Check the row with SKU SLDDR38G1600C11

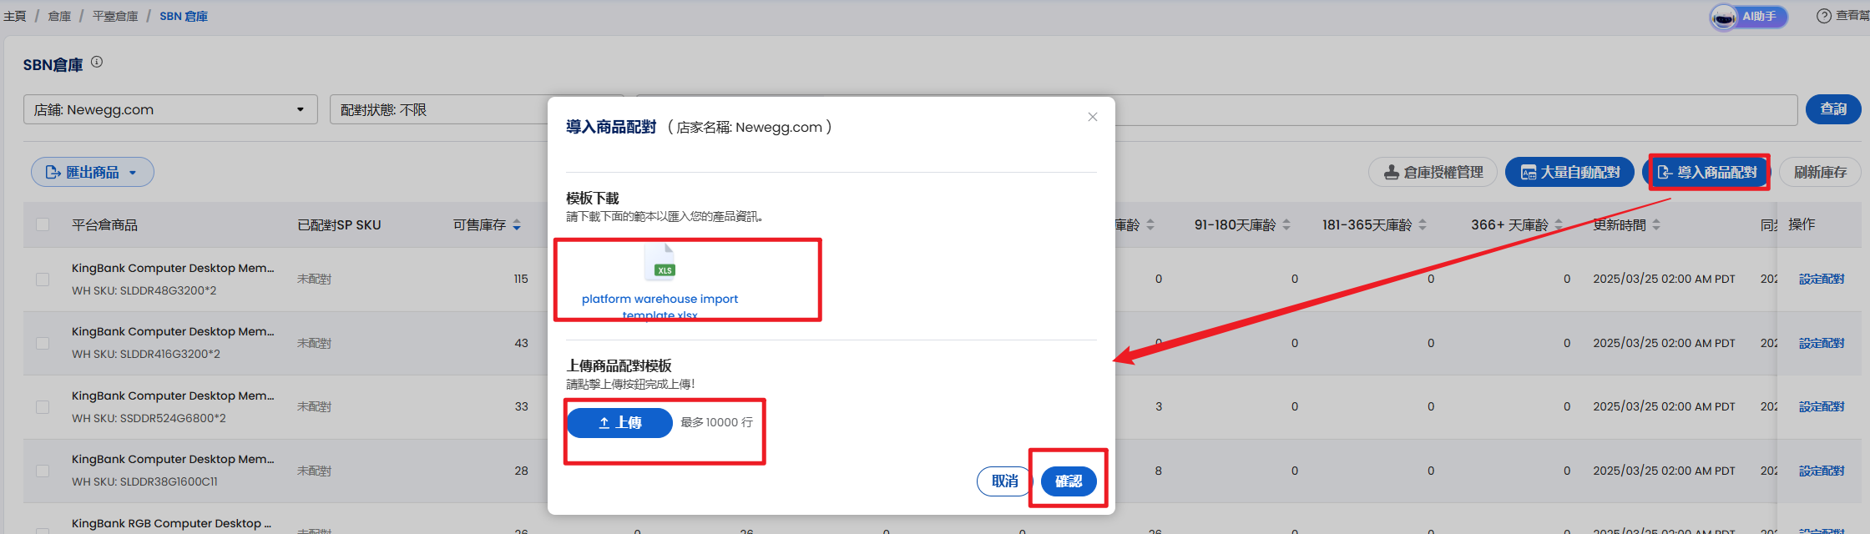coord(43,471)
